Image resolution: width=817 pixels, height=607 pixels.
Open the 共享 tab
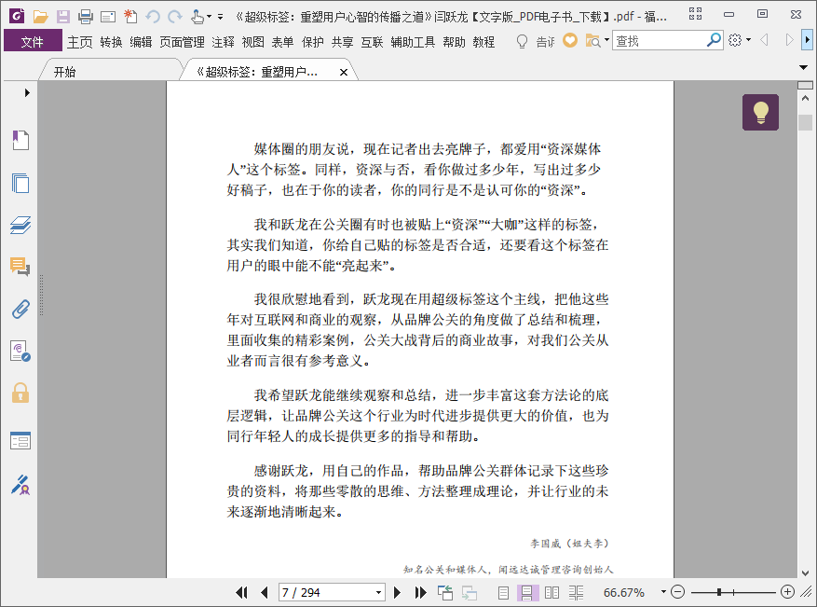click(342, 42)
